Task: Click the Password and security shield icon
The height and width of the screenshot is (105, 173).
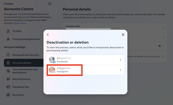Action: [8, 55]
